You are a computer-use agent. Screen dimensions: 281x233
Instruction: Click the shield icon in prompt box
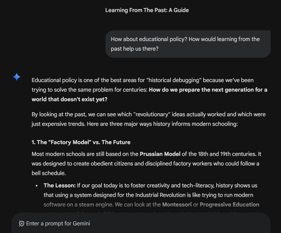click(x=22, y=224)
